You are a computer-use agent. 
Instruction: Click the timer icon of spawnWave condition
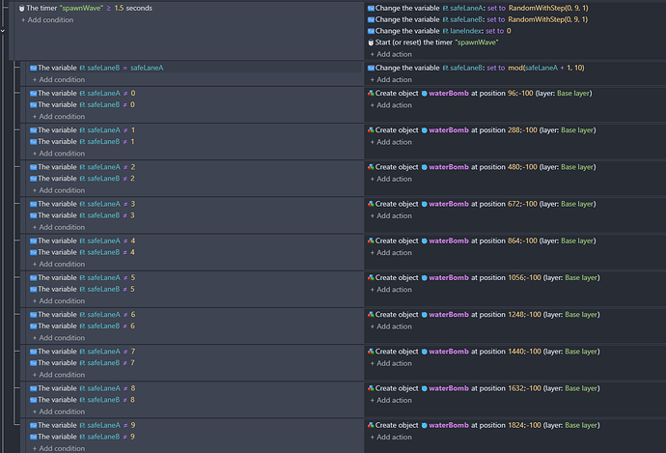coord(21,8)
